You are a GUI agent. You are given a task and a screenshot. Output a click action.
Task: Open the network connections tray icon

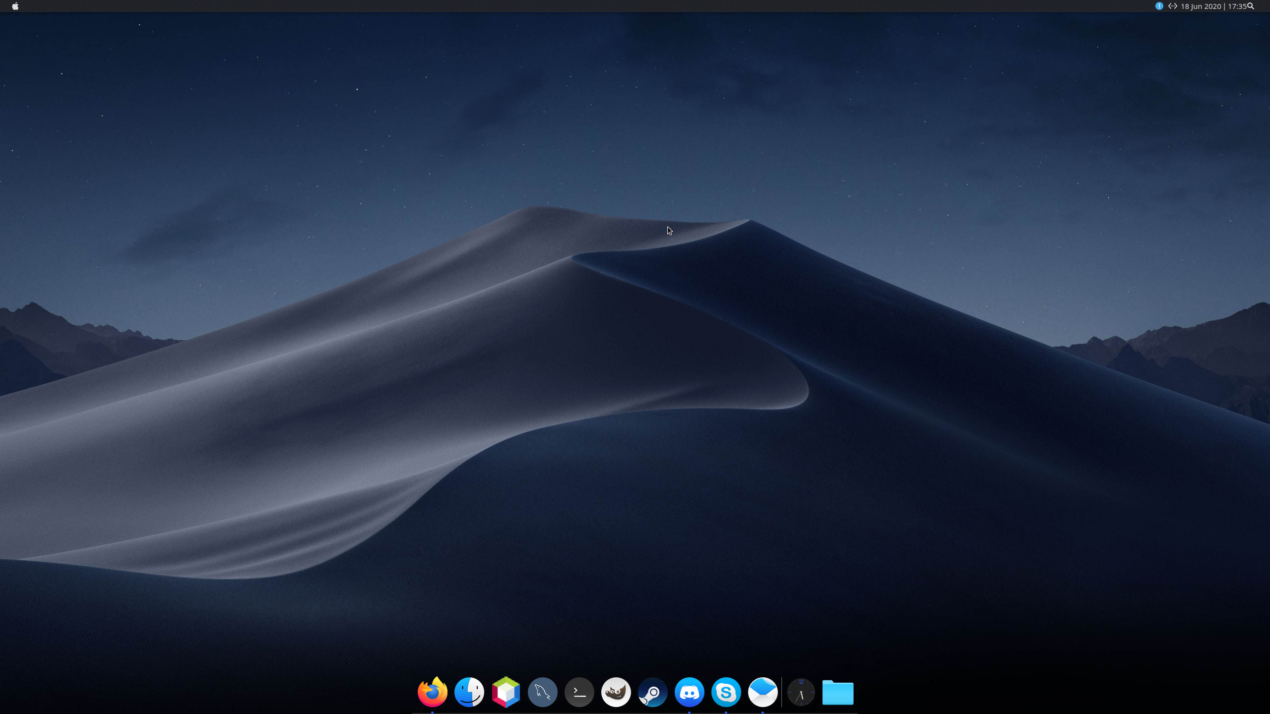click(1172, 6)
